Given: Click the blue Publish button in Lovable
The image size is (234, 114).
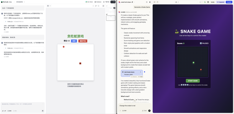Looking at the screenshot, I should click(229, 2).
